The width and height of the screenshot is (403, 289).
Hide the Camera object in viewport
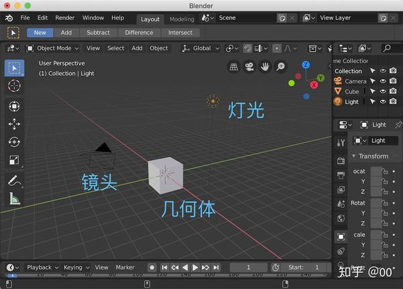click(383, 81)
